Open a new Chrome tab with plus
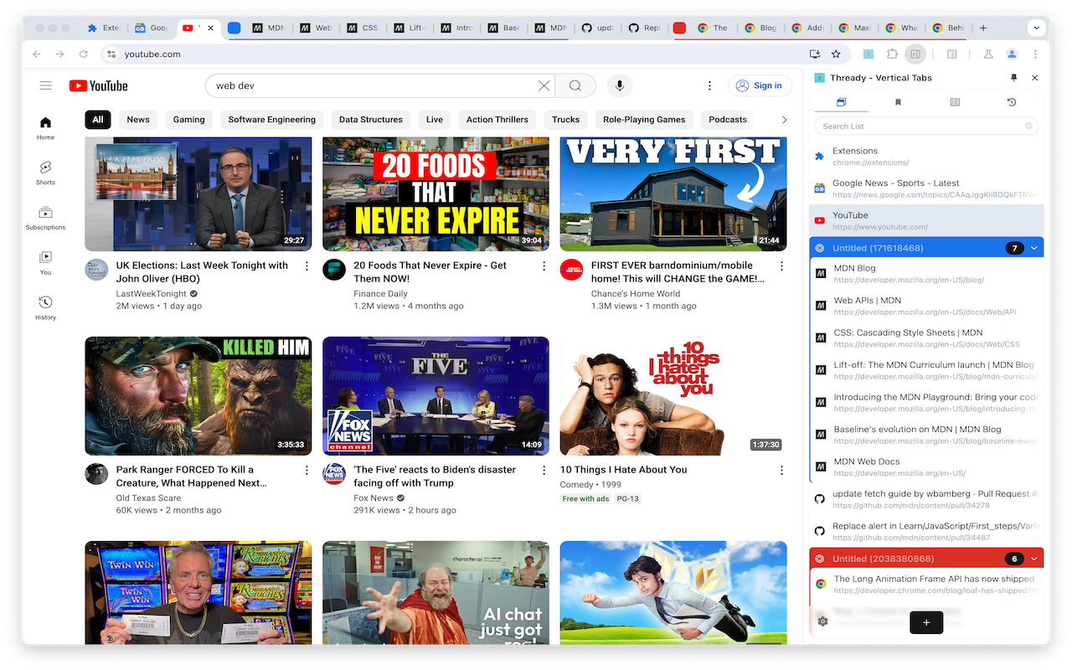Screen dimensions: 1072x670 [983, 28]
